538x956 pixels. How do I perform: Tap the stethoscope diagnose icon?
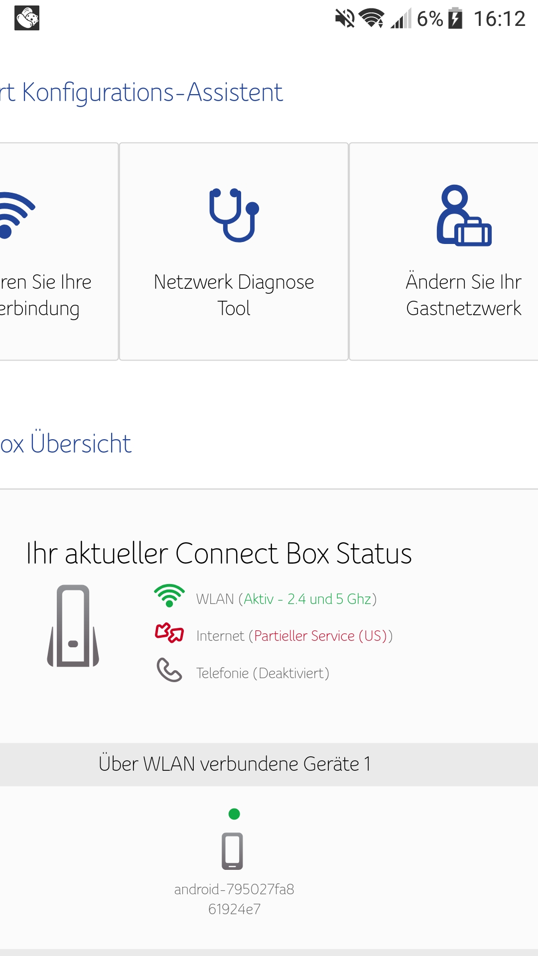pos(234,215)
